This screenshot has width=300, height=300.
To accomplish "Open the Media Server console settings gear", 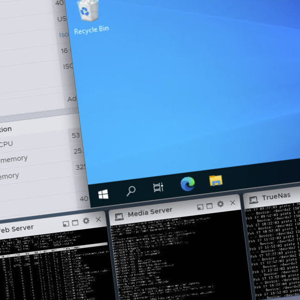I will [220, 204].
